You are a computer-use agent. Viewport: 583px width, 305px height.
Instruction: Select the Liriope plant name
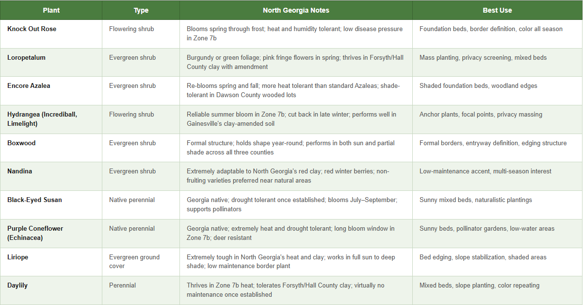point(18,257)
